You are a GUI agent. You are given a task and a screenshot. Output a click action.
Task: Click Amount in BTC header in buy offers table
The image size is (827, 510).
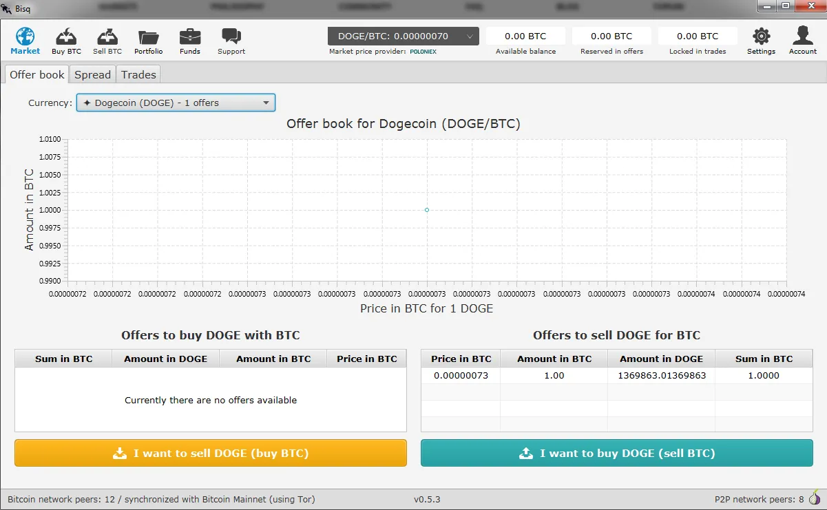pyautogui.click(x=273, y=359)
